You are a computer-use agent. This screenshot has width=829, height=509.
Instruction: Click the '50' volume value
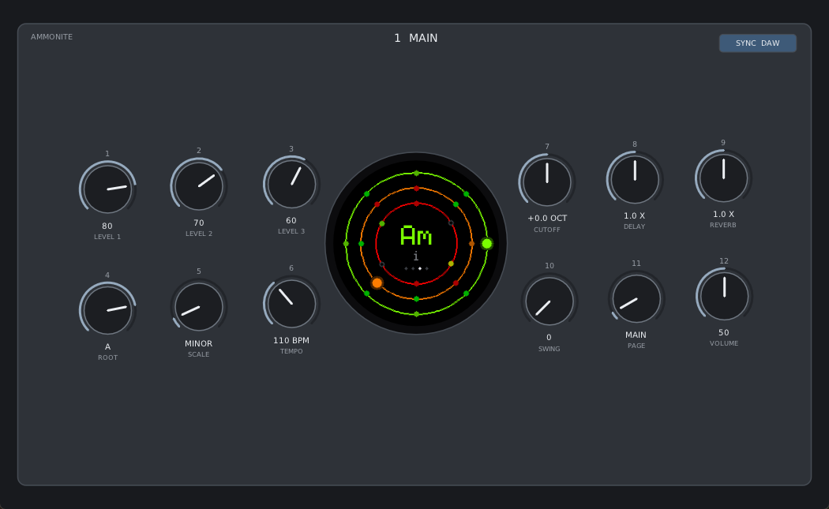pos(724,332)
